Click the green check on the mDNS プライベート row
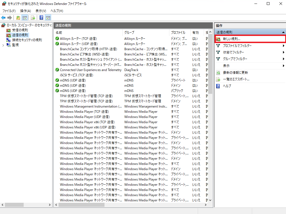 click(57, 80)
